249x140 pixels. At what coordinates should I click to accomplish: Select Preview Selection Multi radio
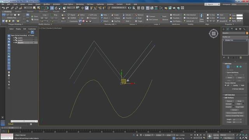point(240,86)
